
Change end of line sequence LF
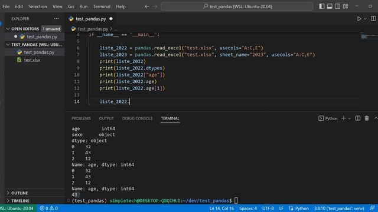[281, 208]
